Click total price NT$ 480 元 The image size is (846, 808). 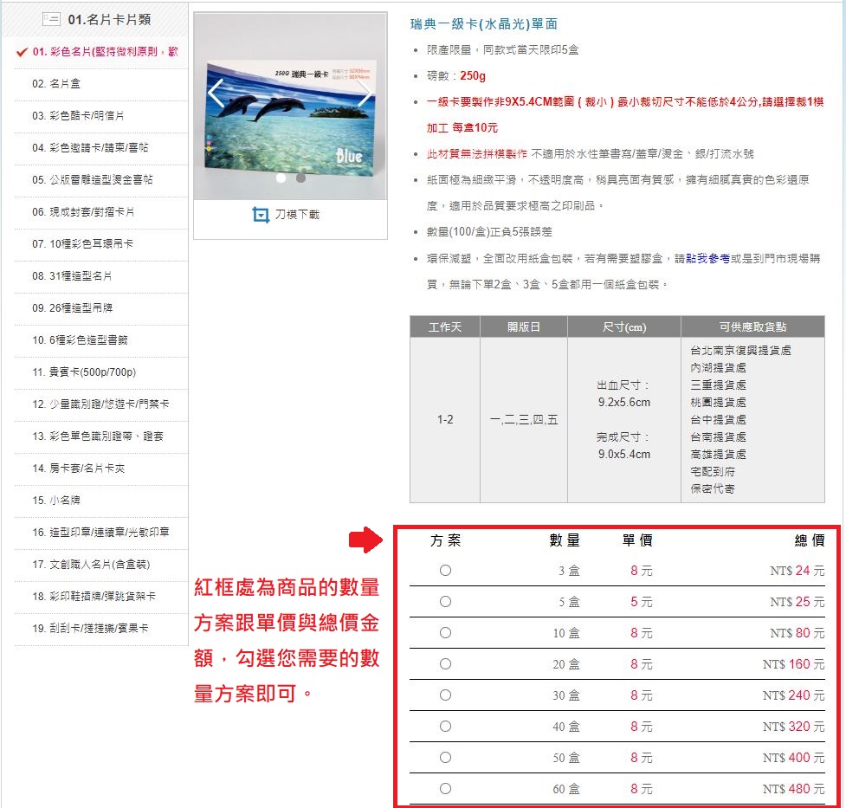point(794,789)
